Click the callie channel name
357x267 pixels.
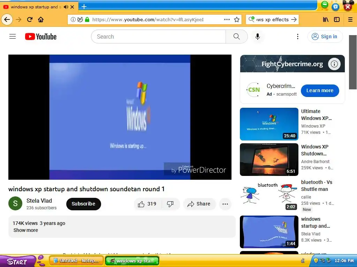[306, 197]
